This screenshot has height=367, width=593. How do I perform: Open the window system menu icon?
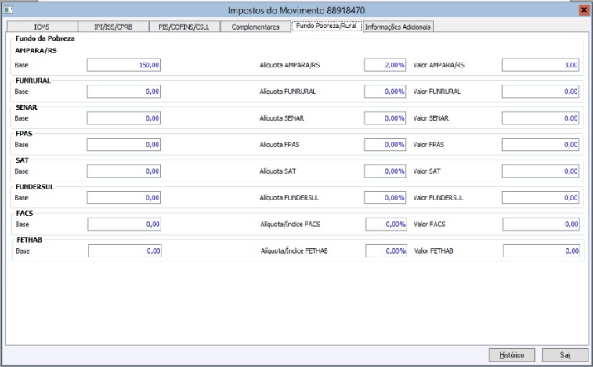(x=8, y=10)
